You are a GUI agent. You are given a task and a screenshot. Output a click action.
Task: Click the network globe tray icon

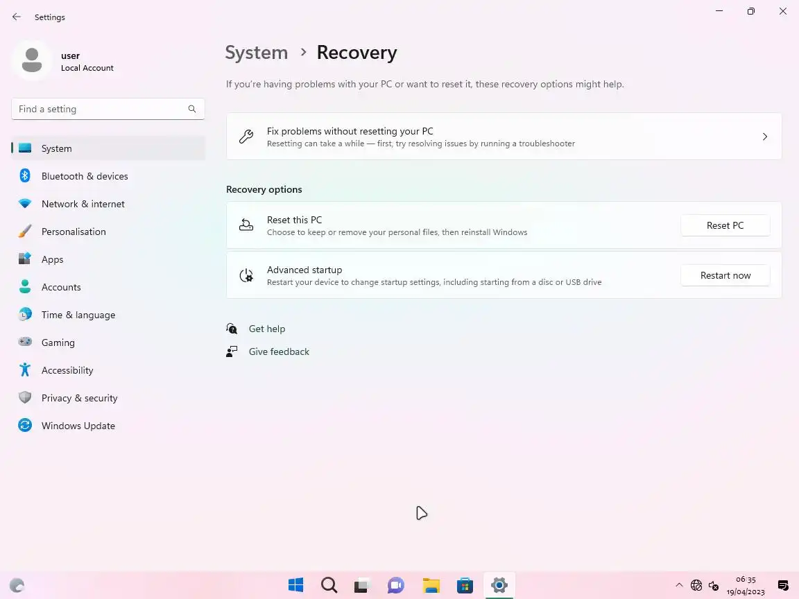696,585
